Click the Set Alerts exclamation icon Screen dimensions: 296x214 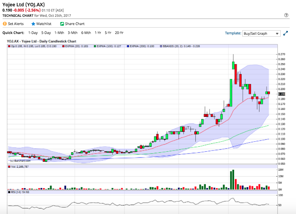pyautogui.click(x=5, y=24)
